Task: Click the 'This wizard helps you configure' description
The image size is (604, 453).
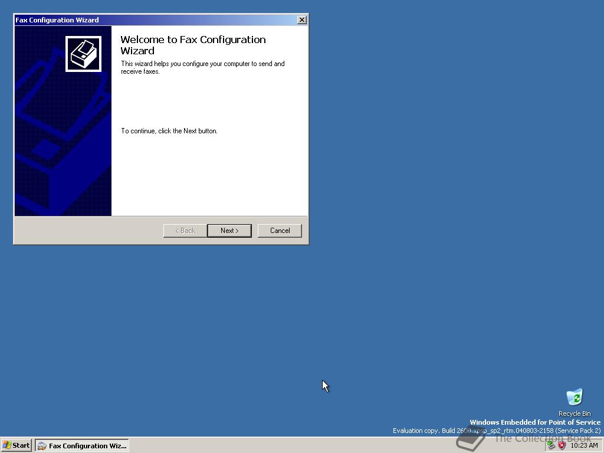Action: tap(203, 67)
